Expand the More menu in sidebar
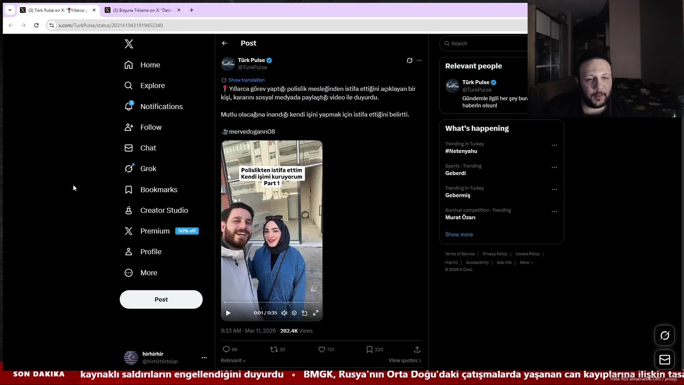The image size is (684, 385). pos(141,273)
